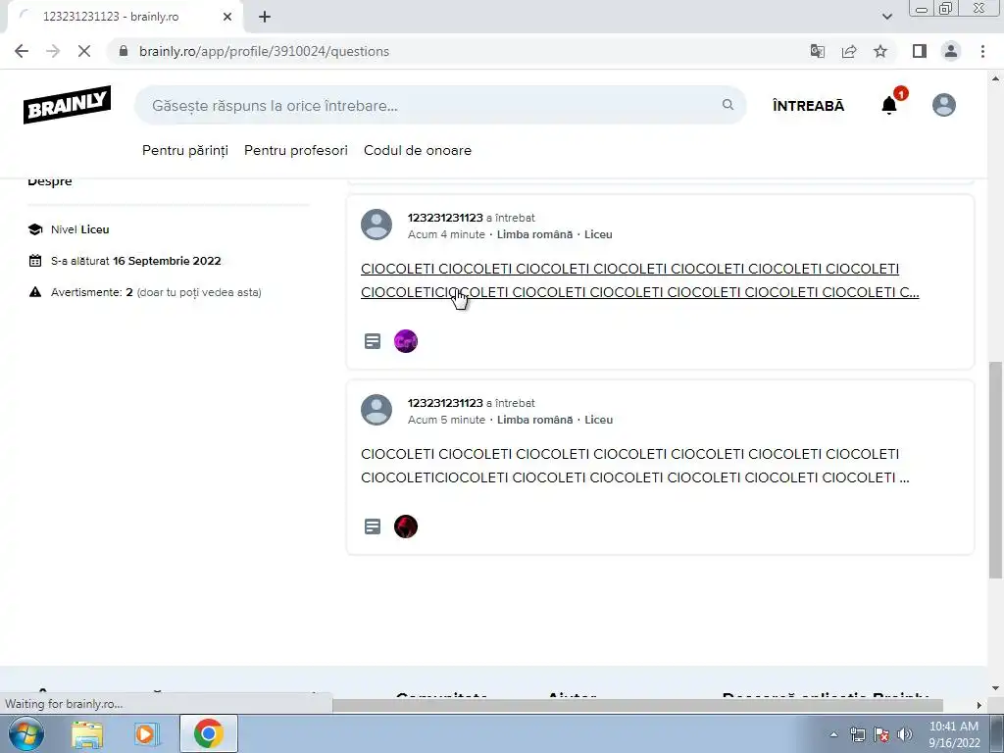
Task: Click the share page icon
Action: point(849,51)
